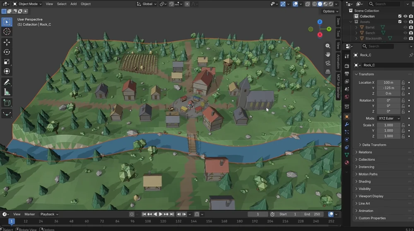Collapse the Transform panel
414x231 pixels.
coord(382,74)
